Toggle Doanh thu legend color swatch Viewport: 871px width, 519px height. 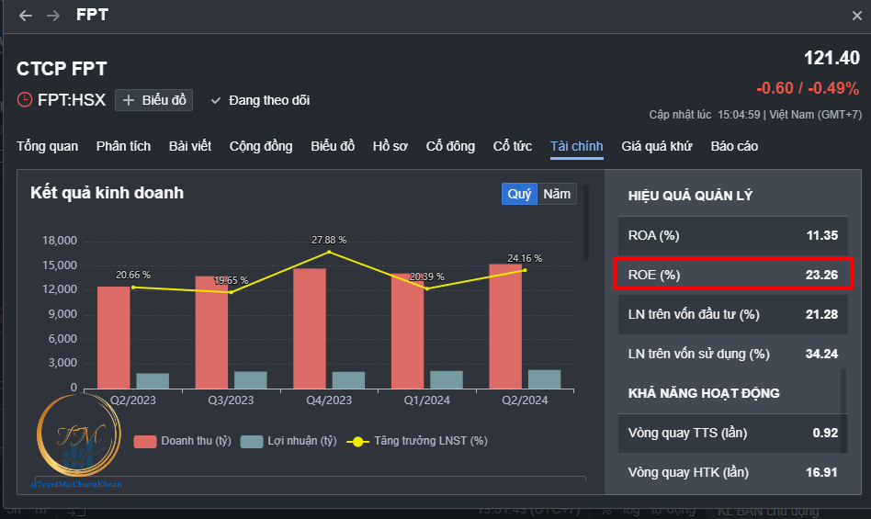click(145, 441)
